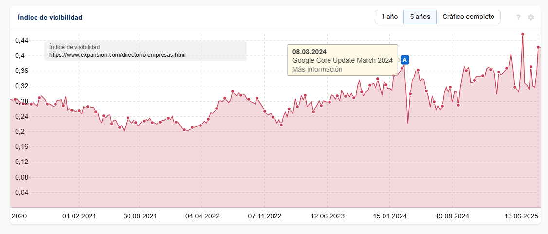The width and height of the screenshot is (548, 234).
Task: Click the 'Índice de visibilidad' chart title
Action: (50, 18)
